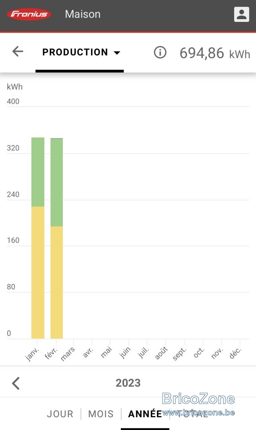Switch to the JOUR tab
This screenshot has height=430, width=256.
click(60, 414)
